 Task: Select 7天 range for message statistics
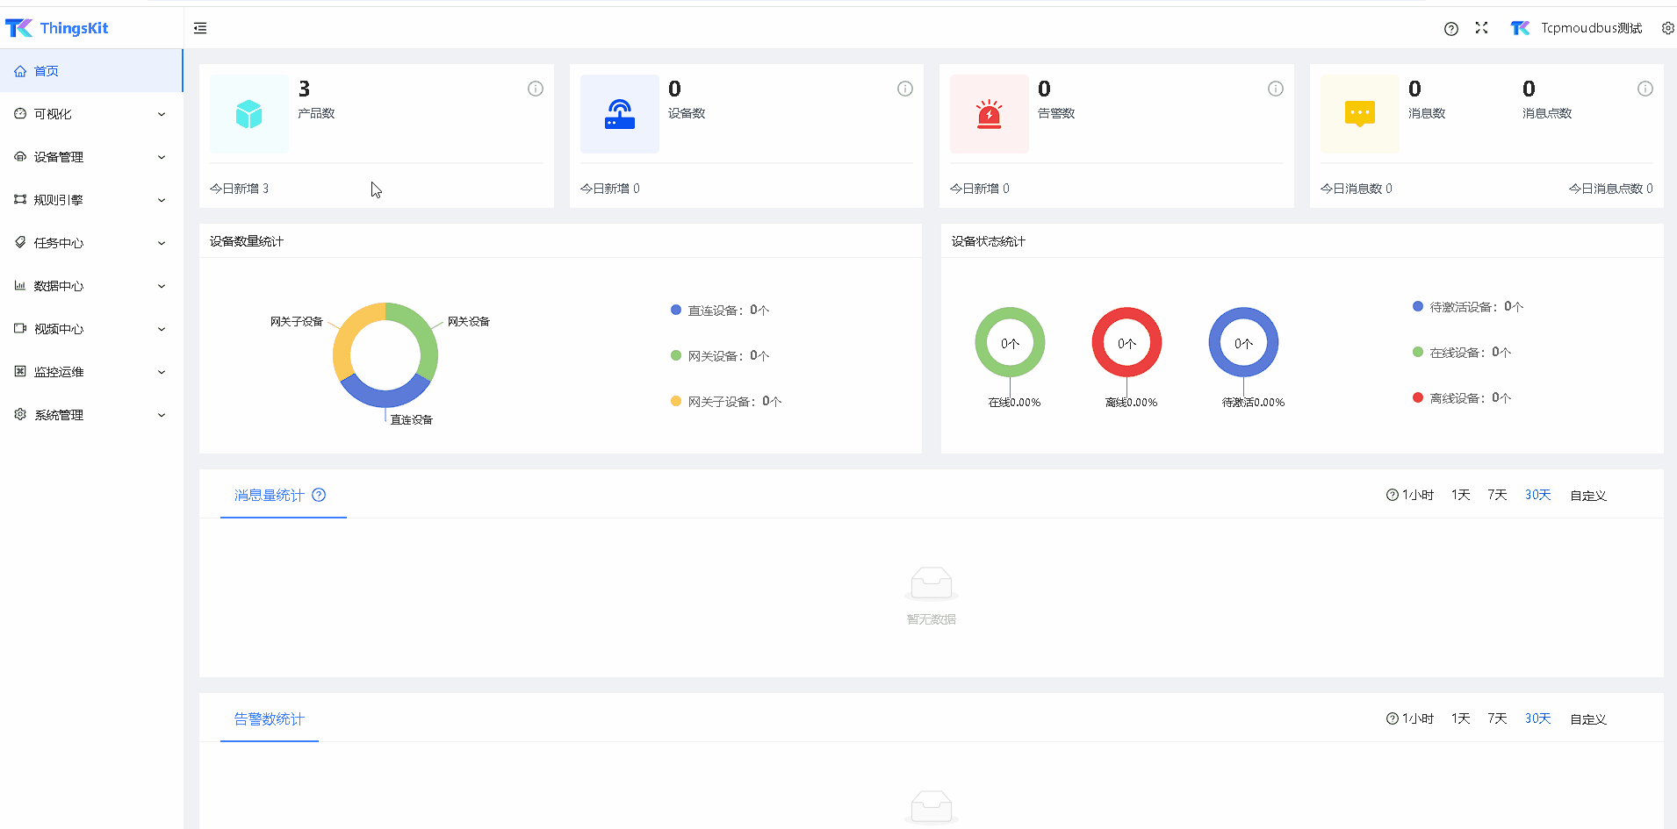pos(1497,495)
